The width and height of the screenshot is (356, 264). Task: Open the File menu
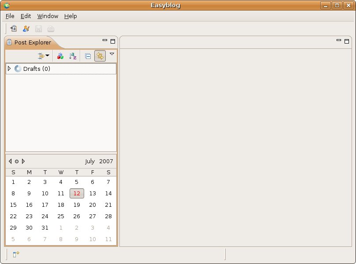10,16
